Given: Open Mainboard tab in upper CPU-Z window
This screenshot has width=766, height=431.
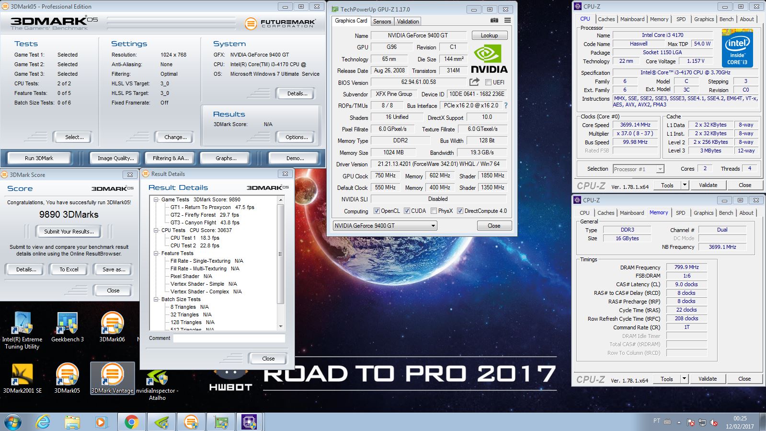Looking at the screenshot, I should 632,19.
